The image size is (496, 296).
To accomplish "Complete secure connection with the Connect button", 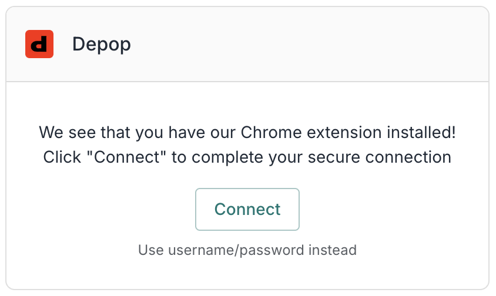I will [247, 209].
